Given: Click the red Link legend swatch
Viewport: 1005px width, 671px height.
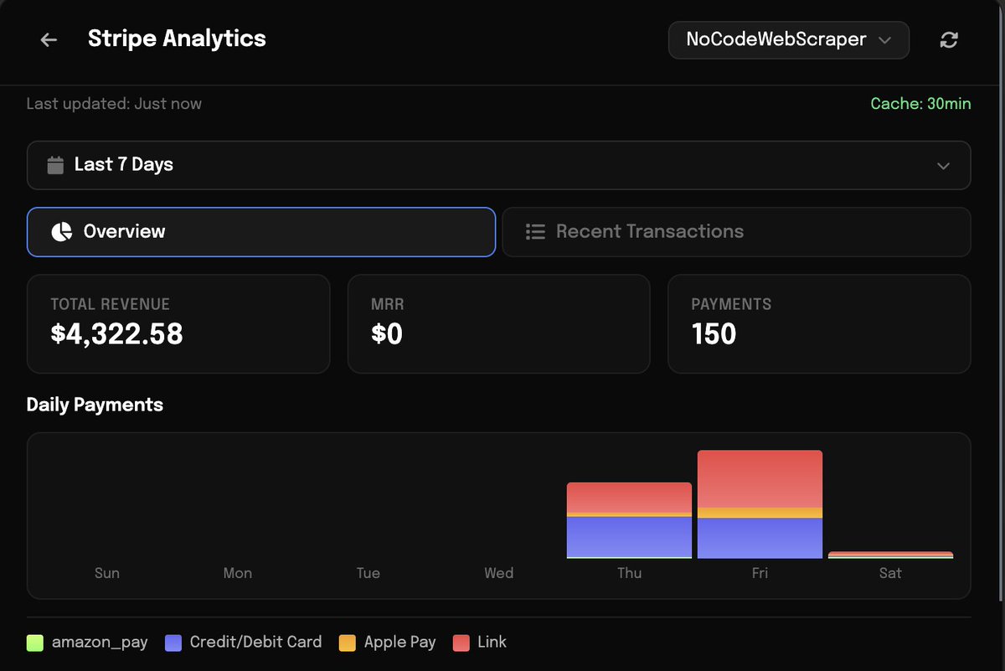Looking at the screenshot, I should 461,643.
